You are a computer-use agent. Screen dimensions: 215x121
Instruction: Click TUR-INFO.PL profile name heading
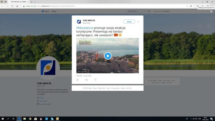pos(44,83)
